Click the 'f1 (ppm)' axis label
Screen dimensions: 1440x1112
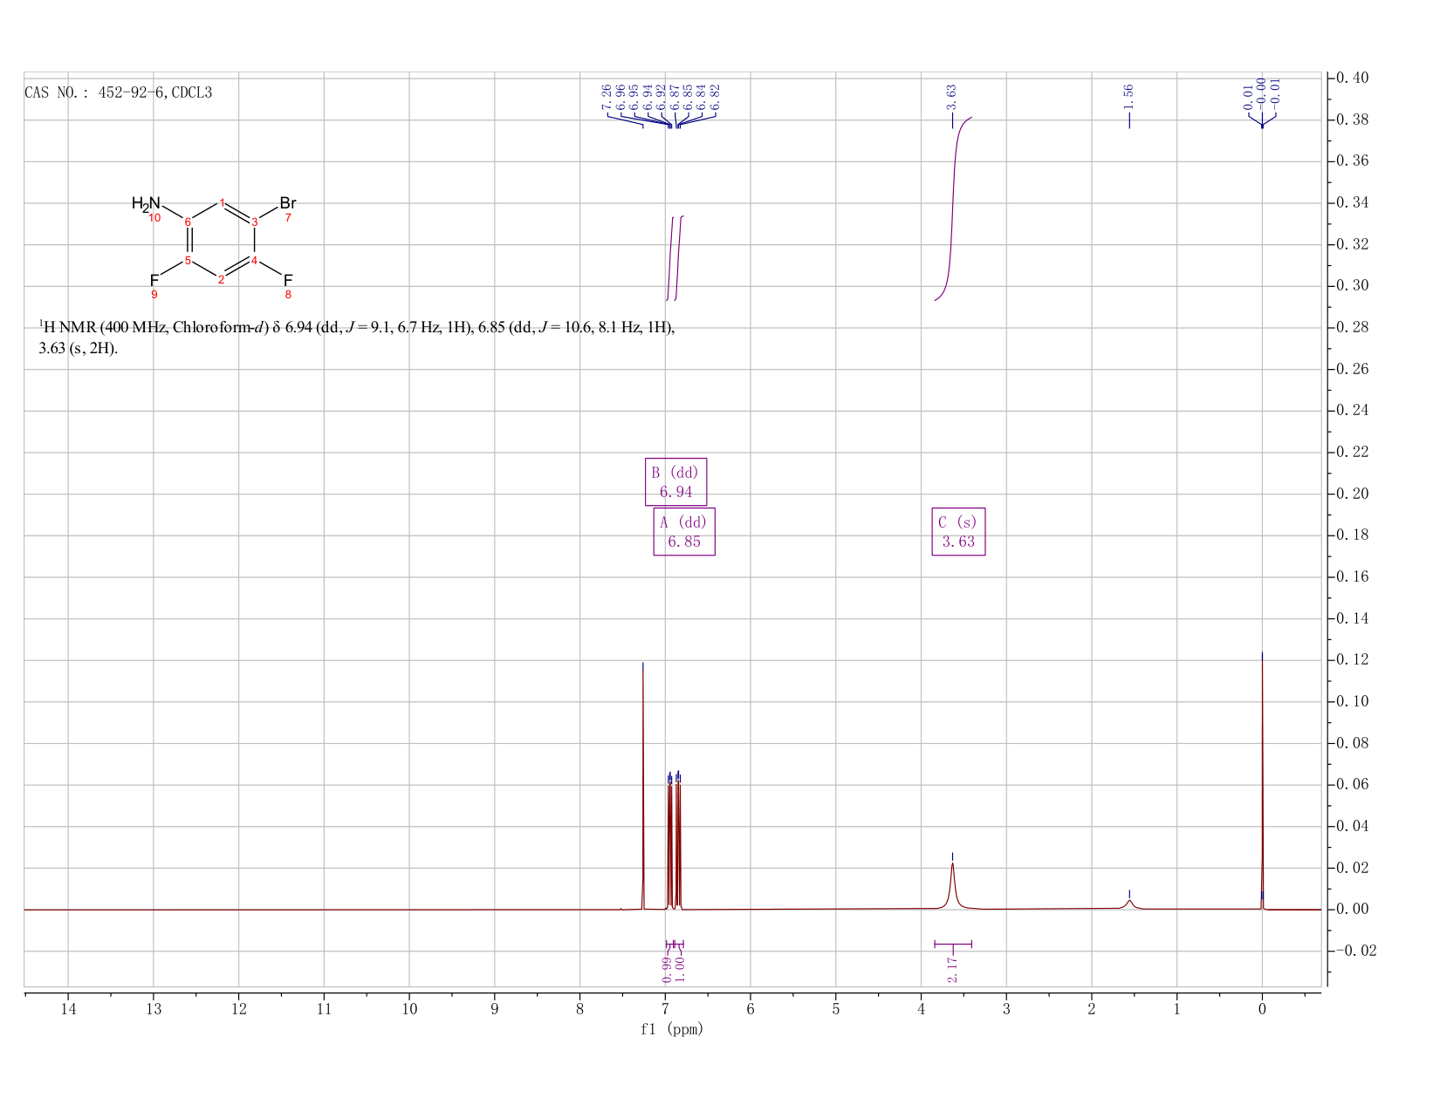[x=672, y=1029]
